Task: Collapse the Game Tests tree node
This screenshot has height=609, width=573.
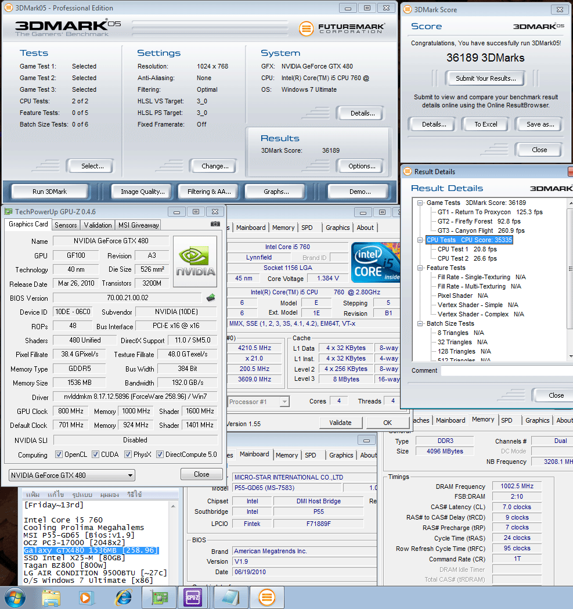Action: (x=420, y=203)
